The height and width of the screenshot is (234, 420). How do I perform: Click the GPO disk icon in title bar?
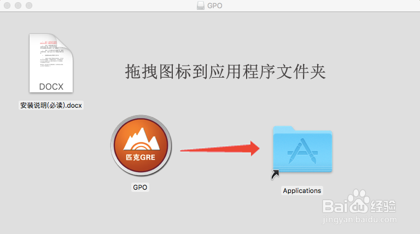tap(200, 5)
